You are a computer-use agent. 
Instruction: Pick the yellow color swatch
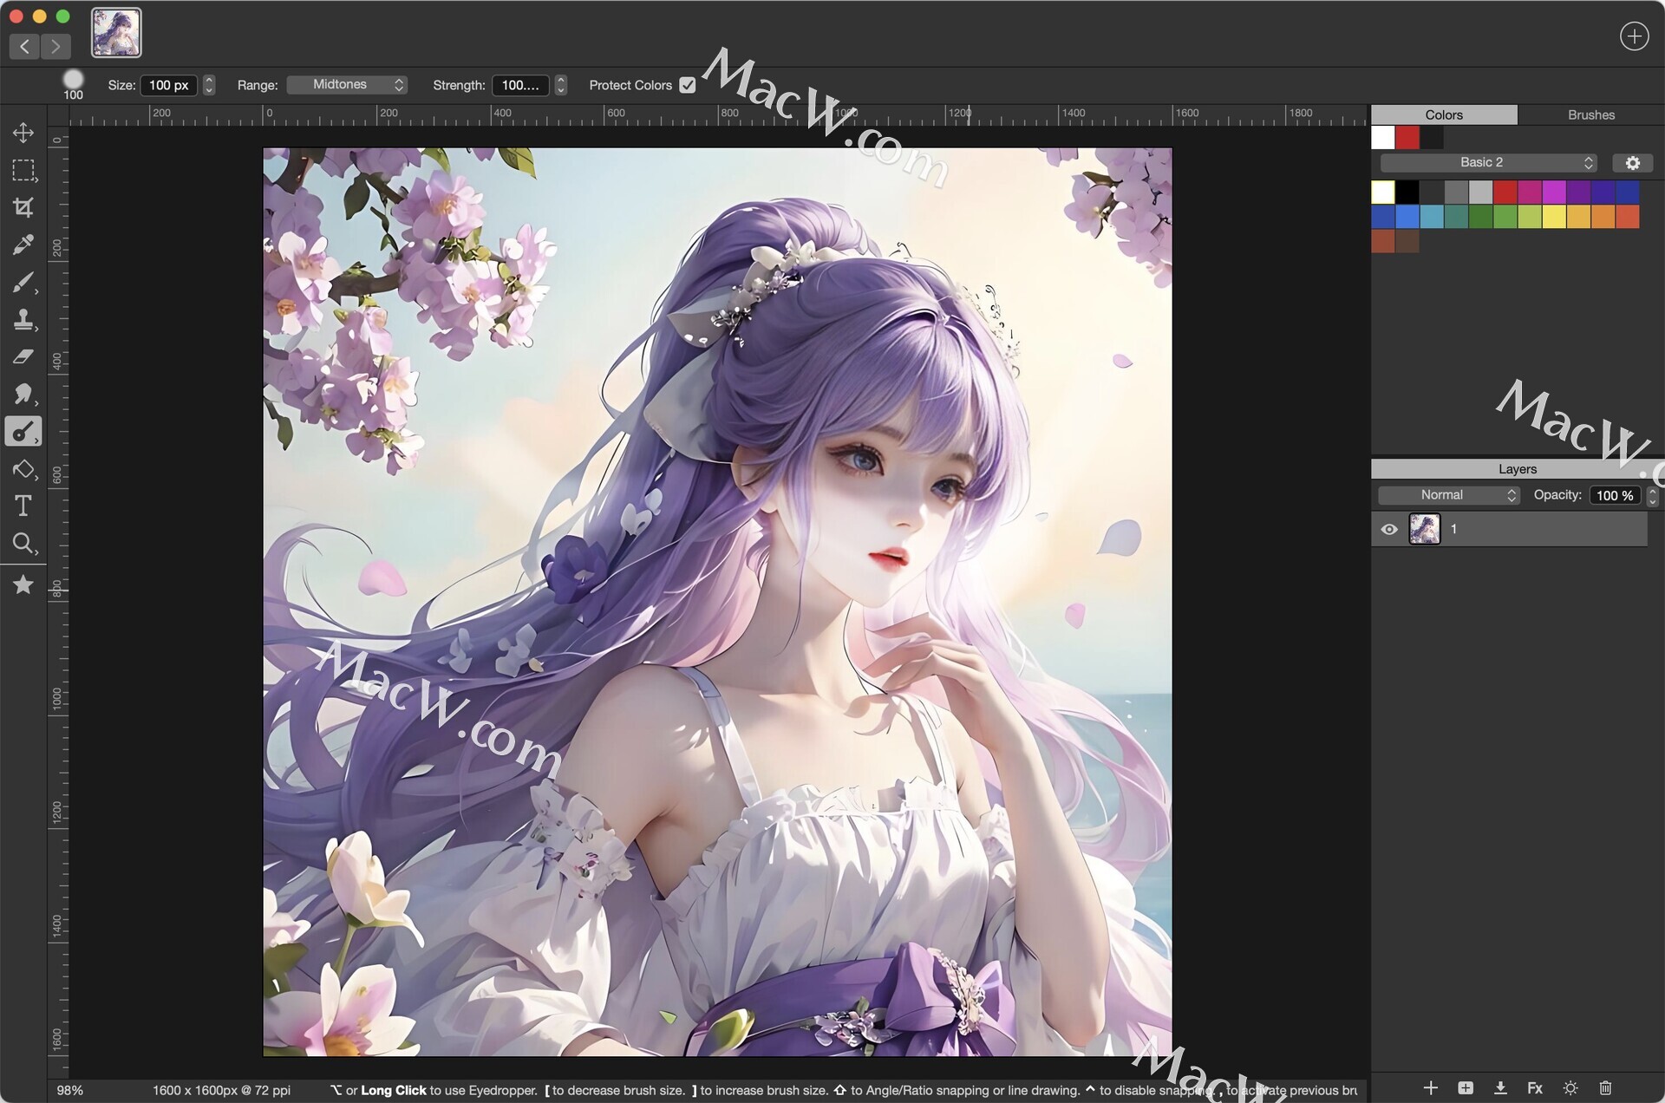click(1553, 217)
